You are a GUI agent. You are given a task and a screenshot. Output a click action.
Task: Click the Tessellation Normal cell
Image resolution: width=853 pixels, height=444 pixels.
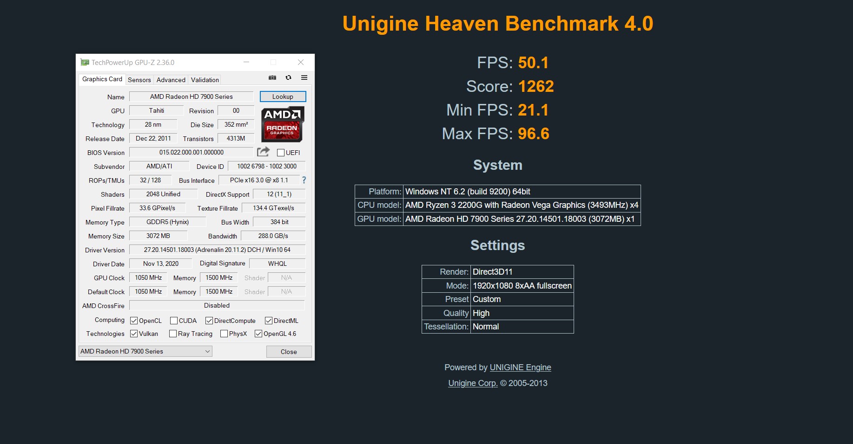522,327
